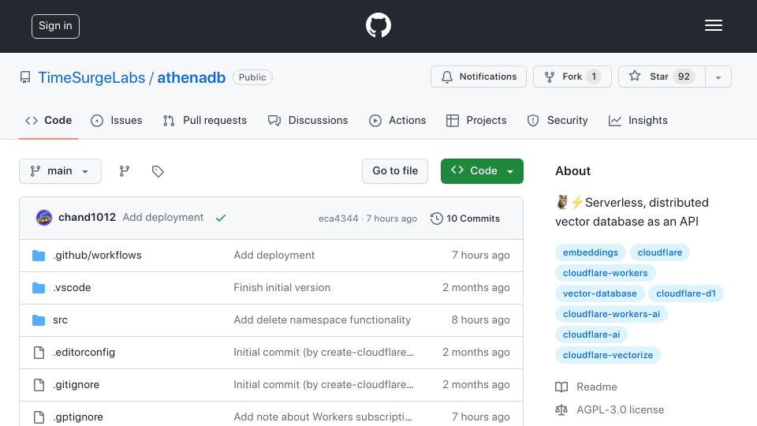Click the green checkmark commit status
This screenshot has width=757, height=426.
[221, 219]
